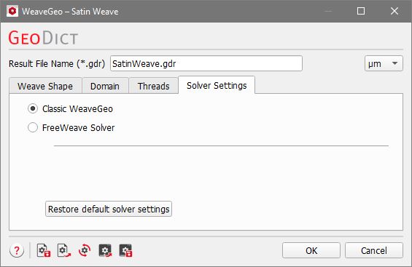Open help via the red question mark icon
412x267 pixels.
coord(17,250)
